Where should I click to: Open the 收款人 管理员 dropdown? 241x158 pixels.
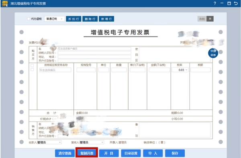(49, 142)
